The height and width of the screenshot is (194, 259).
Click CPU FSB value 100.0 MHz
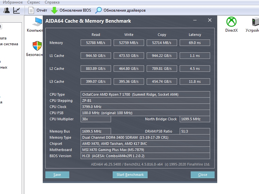[145, 113]
